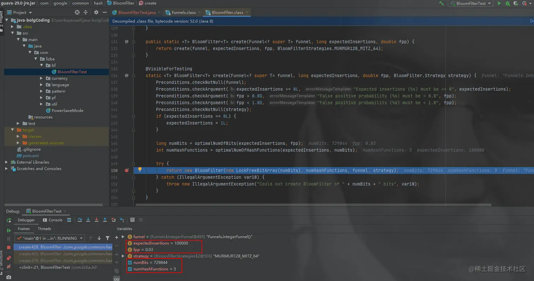Image resolution: width=534 pixels, height=281 pixels.
Task: Open Project panel settings gear
Action: pyautogui.click(x=96, y=12)
